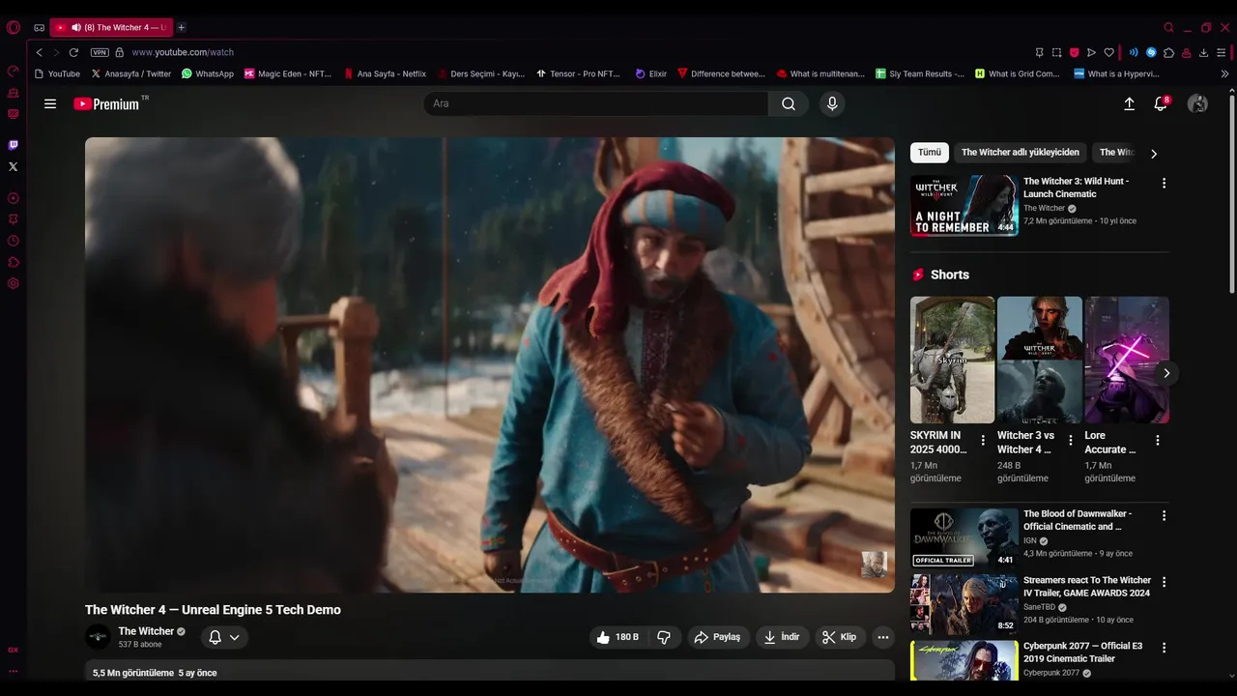Click the page vertical scrollbar
The image size is (1237, 696).
pyautogui.click(x=1231, y=193)
